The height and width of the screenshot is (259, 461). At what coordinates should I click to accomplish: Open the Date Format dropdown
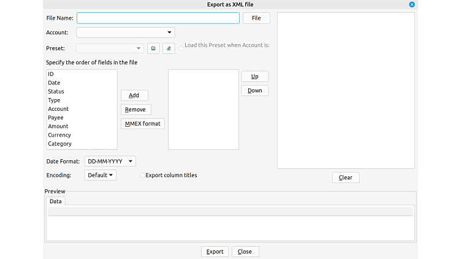pyautogui.click(x=110, y=161)
